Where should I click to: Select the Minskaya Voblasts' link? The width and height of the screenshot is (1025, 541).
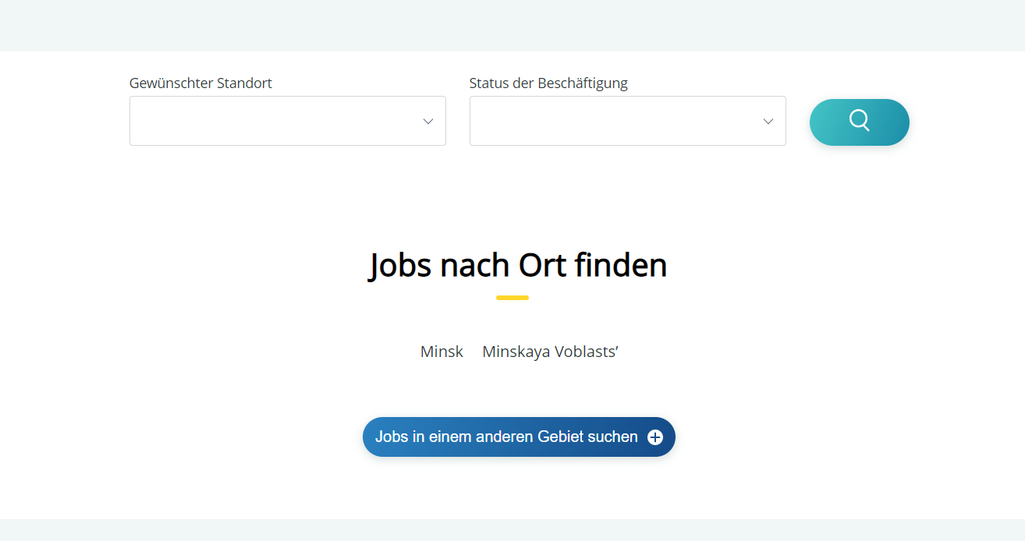point(550,352)
